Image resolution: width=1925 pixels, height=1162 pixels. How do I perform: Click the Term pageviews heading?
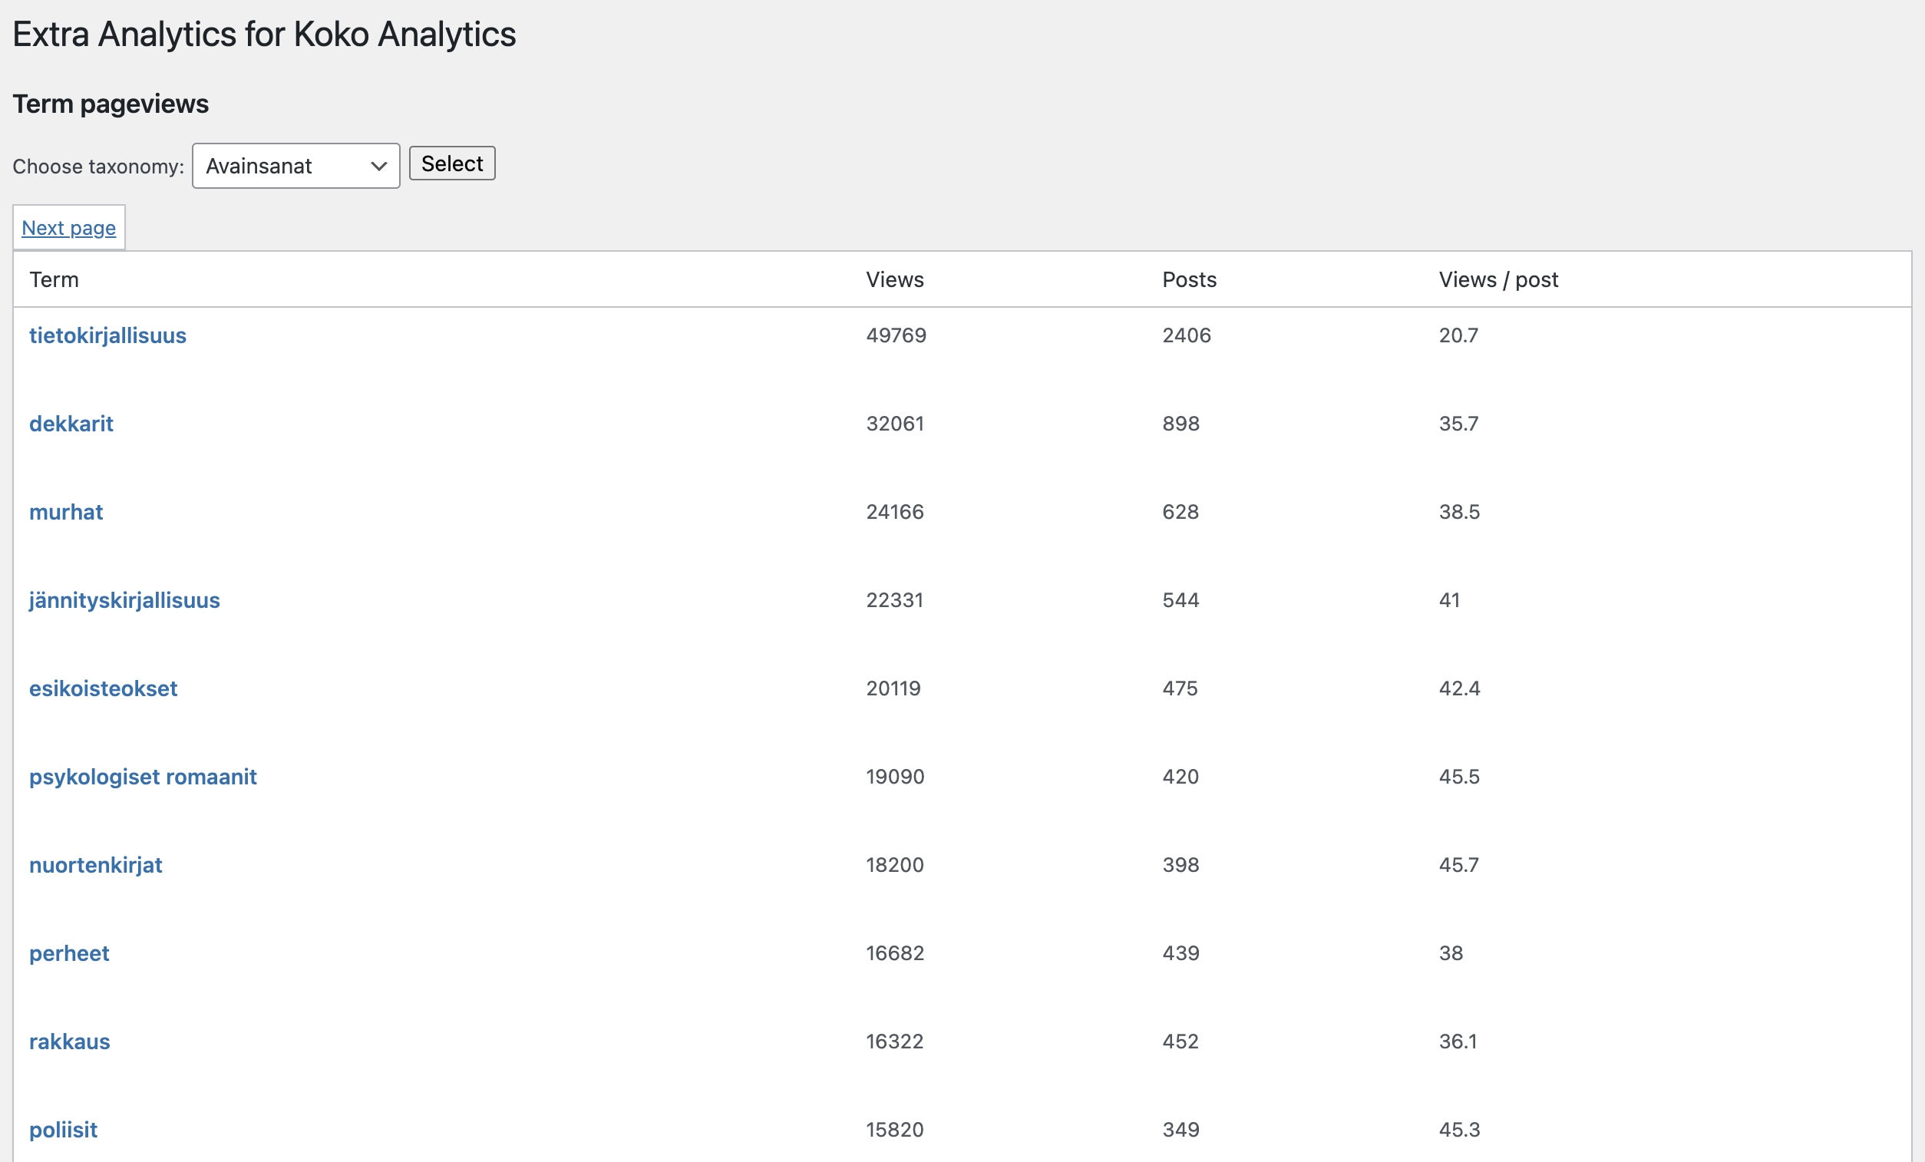pyautogui.click(x=111, y=104)
